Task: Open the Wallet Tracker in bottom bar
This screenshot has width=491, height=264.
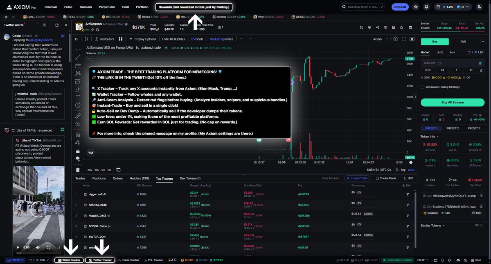Action: 69,260
